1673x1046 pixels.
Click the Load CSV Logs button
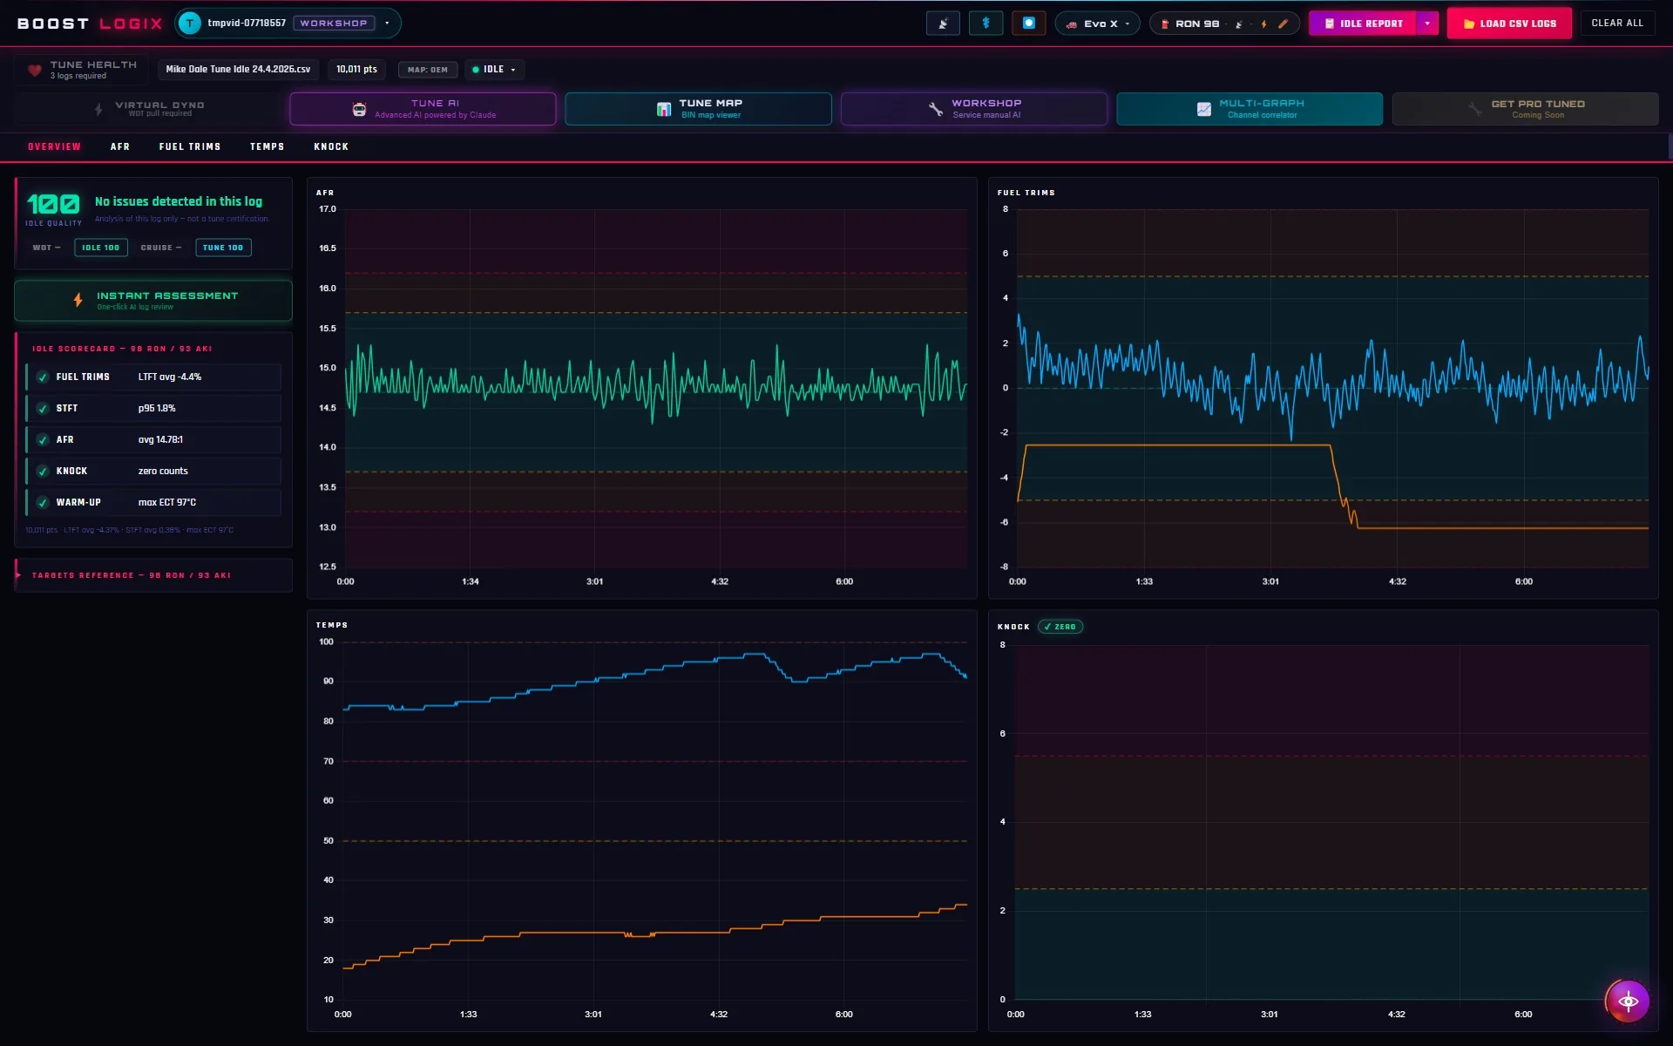(x=1509, y=24)
